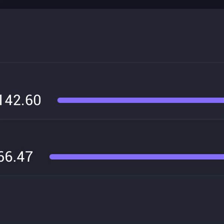
Task: Click the 66.47 value label
Action: tap(16, 157)
